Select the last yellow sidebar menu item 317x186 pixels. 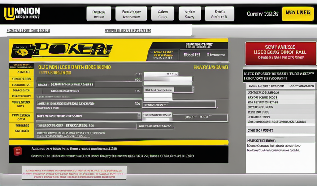tap(21, 128)
